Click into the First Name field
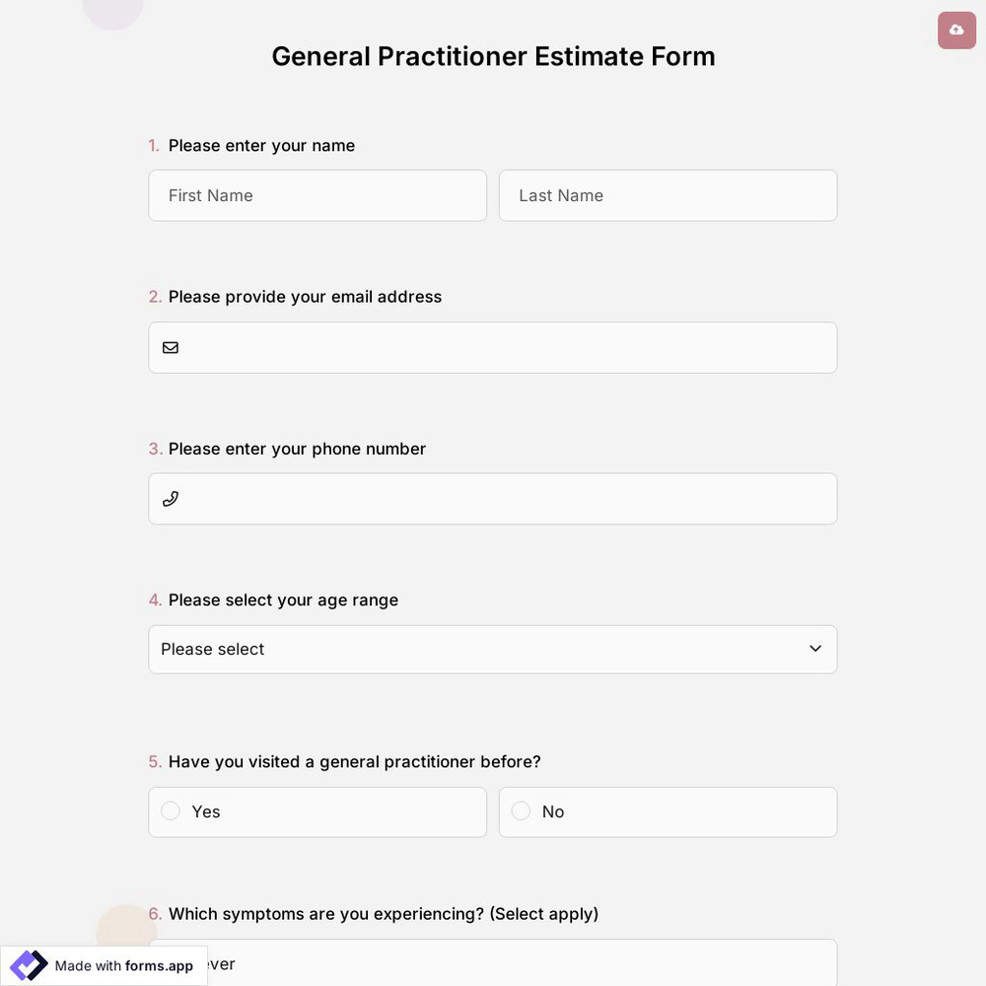Image resolution: width=986 pixels, height=986 pixels. tap(317, 195)
